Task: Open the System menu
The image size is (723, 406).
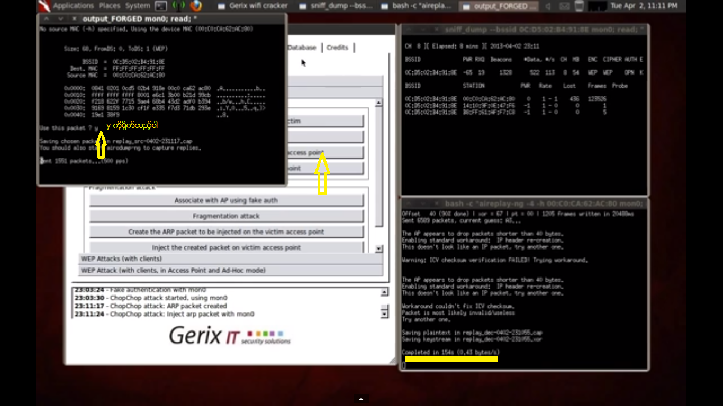Action: click(138, 6)
